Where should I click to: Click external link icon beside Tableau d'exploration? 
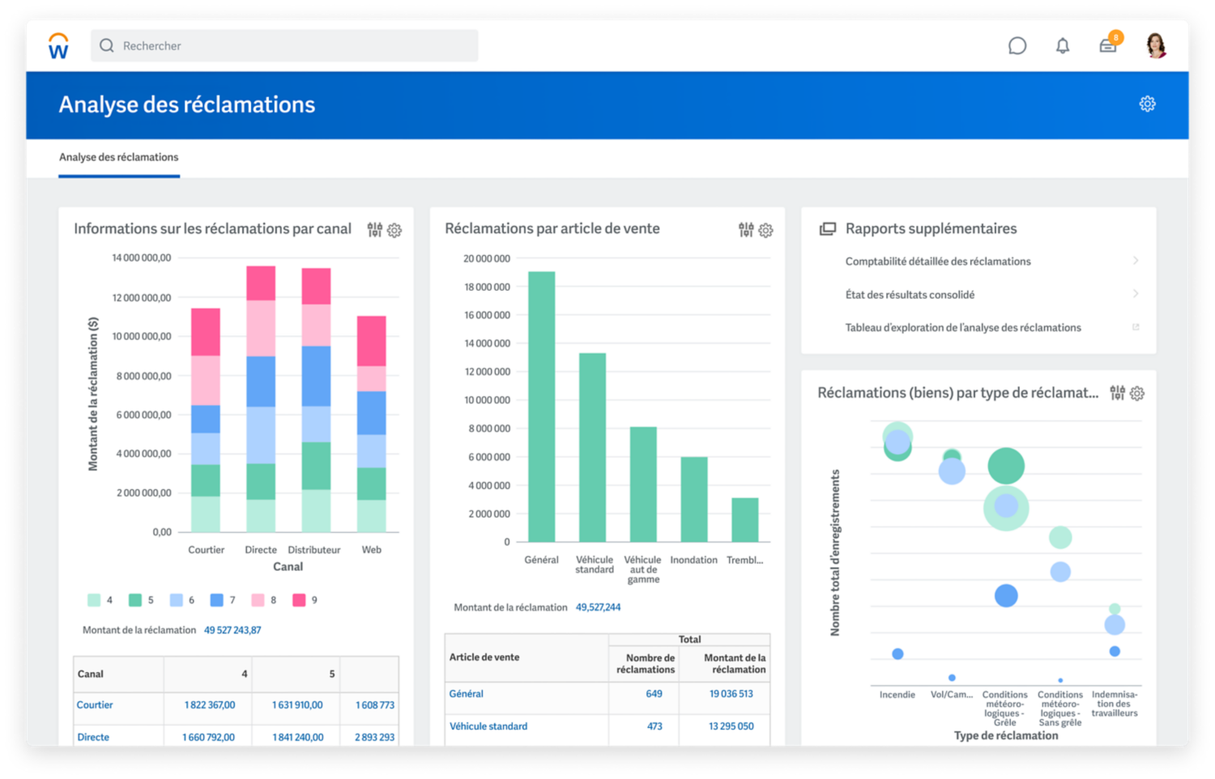click(1136, 327)
